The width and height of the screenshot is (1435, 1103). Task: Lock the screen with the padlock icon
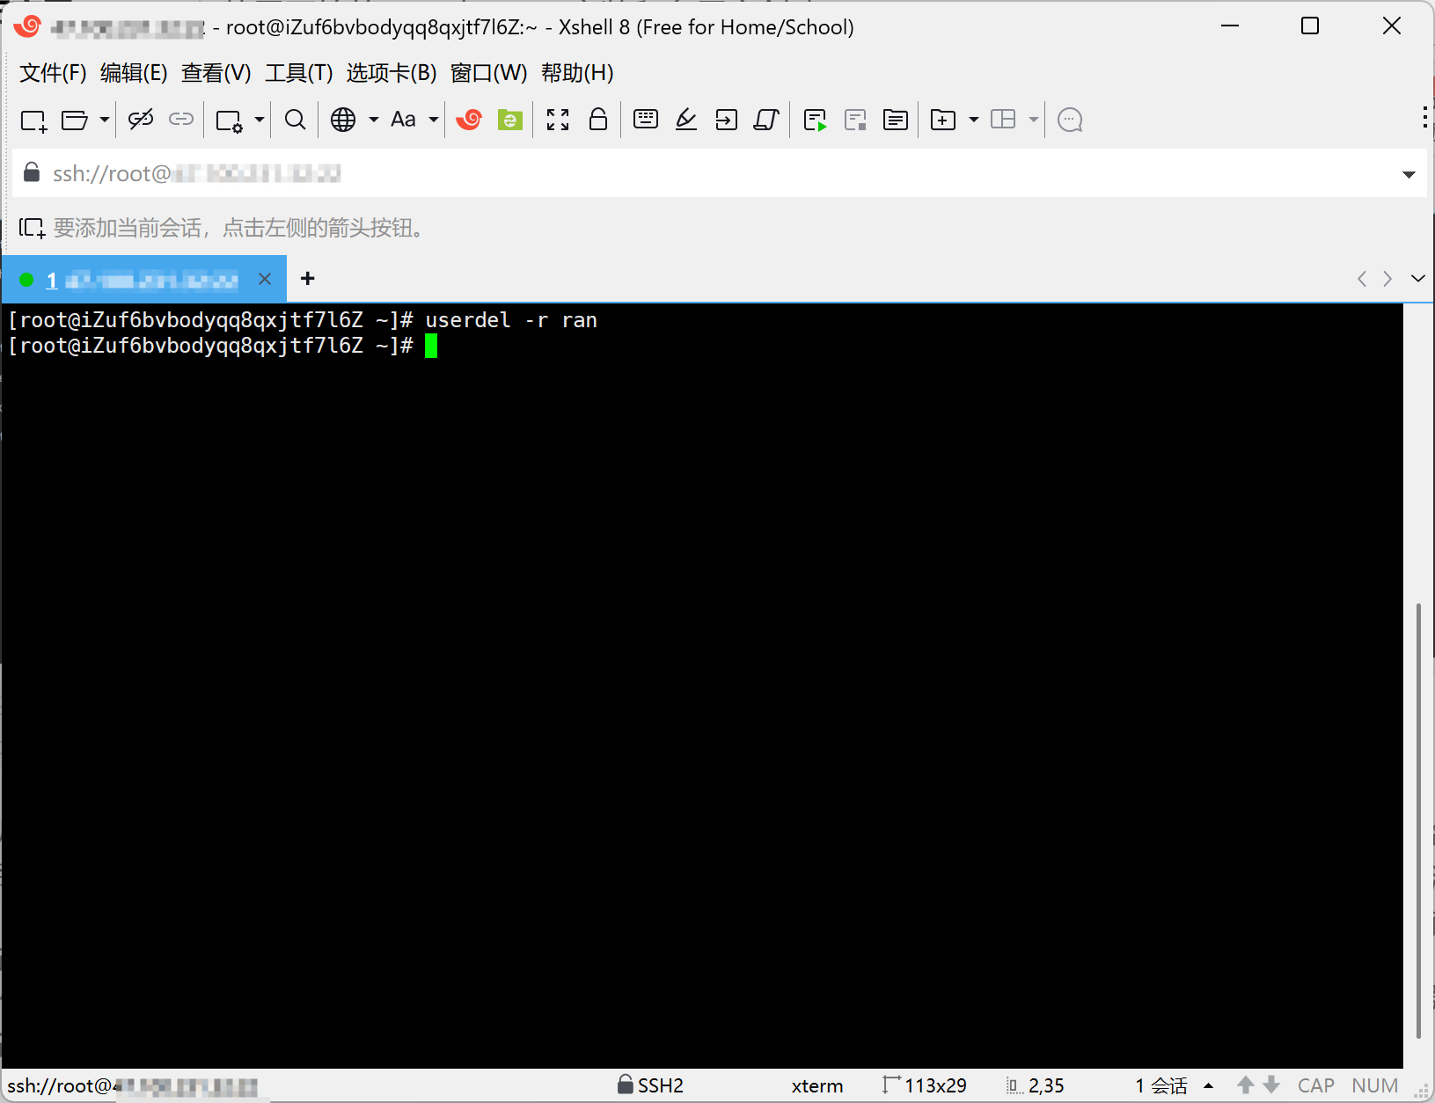599,120
